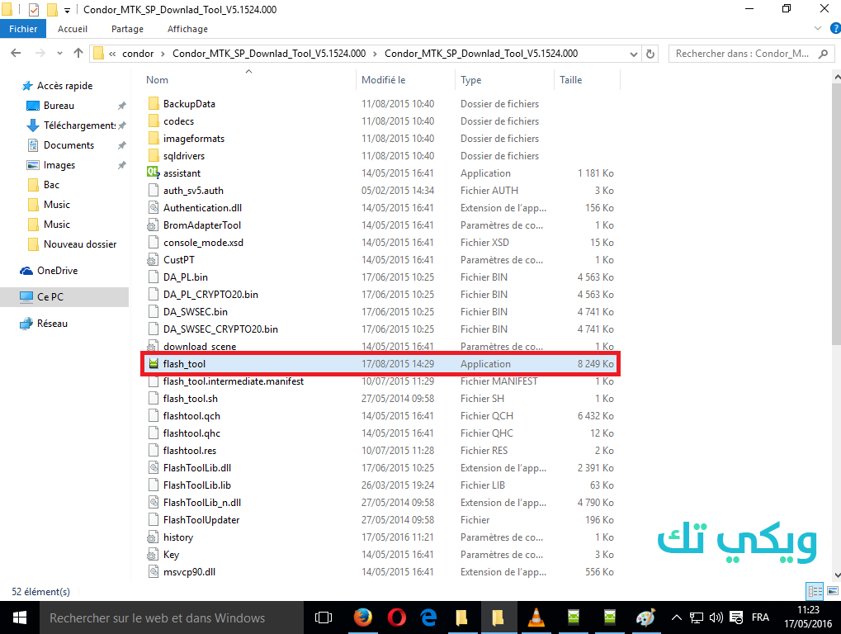
Task: Open Task View on taskbar
Action: pos(324,618)
